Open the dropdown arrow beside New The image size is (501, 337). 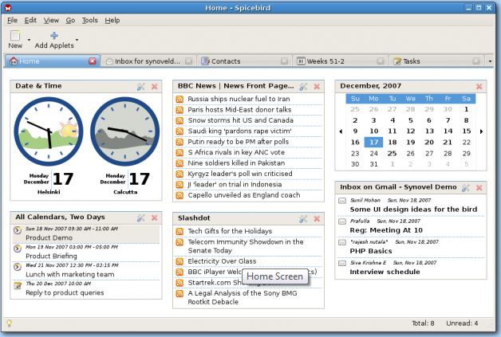pyautogui.click(x=29, y=40)
